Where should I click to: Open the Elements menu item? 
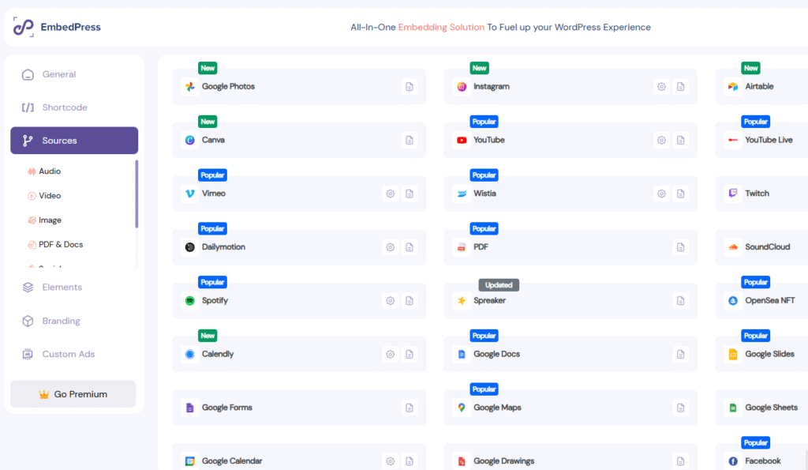pos(74,288)
